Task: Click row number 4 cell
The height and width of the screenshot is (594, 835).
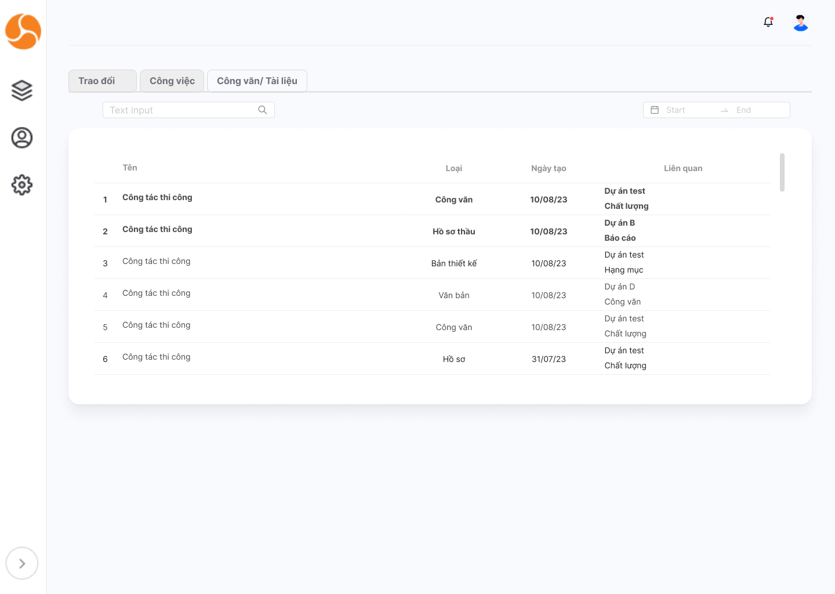Action: (x=105, y=295)
